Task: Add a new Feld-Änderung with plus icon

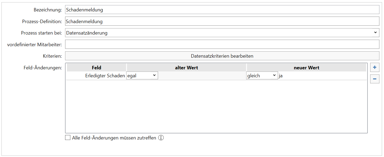Action: click(375, 67)
